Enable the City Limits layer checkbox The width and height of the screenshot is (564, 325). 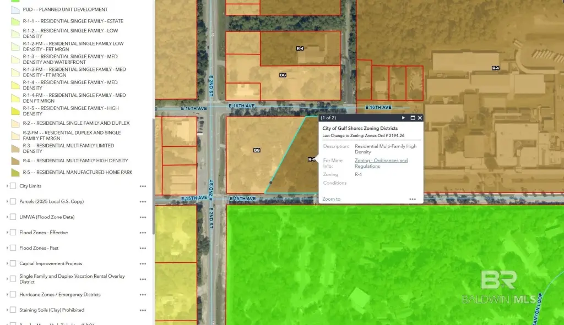(13, 186)
